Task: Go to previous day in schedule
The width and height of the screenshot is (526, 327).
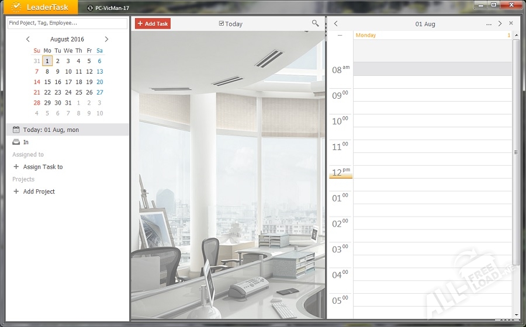Action: click(x=335, y=24)
